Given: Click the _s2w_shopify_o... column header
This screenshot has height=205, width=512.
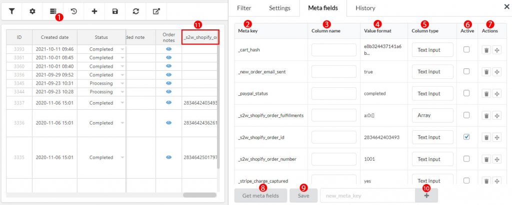Looking at the screenshot, I should pyautogui.click(x=200, y=37).
